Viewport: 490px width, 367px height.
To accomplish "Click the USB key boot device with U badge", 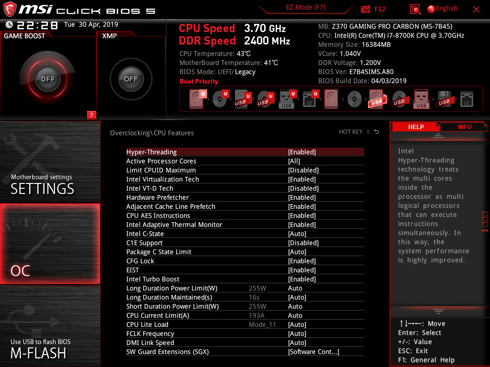I will (287, 99).
